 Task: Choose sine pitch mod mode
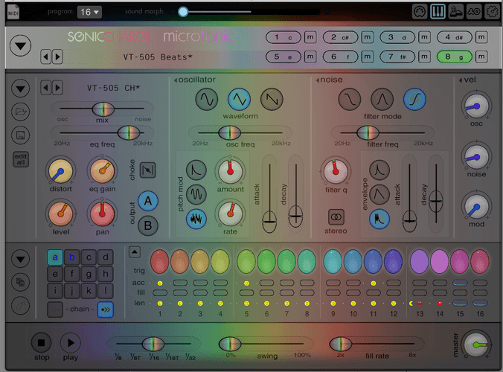tap(196, 194)
